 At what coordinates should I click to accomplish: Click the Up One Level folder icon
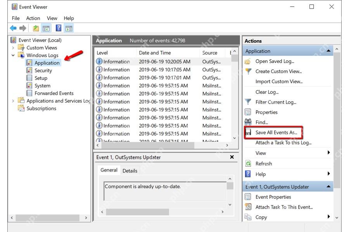pos(36,28)
